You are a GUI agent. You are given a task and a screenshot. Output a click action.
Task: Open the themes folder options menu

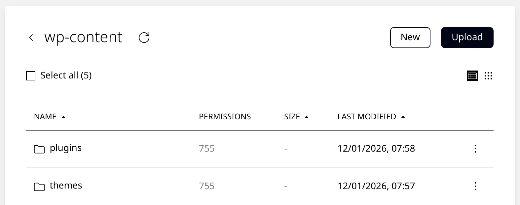tap(475, 186)
